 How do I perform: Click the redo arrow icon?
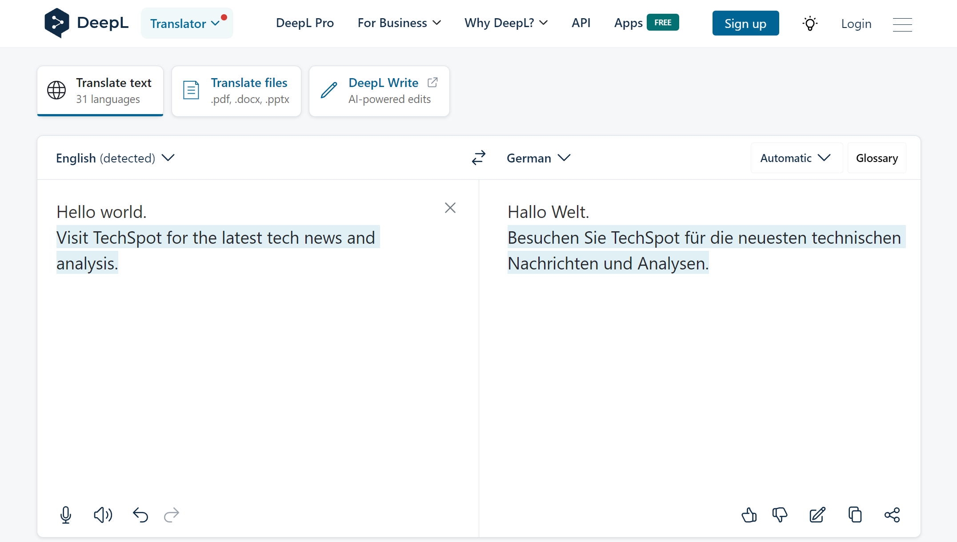tap(172, 515)
